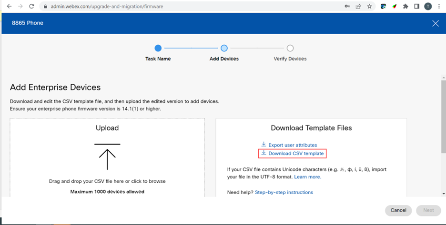Close the 8865 Phone wizard
446x225 pixels.
436,23
